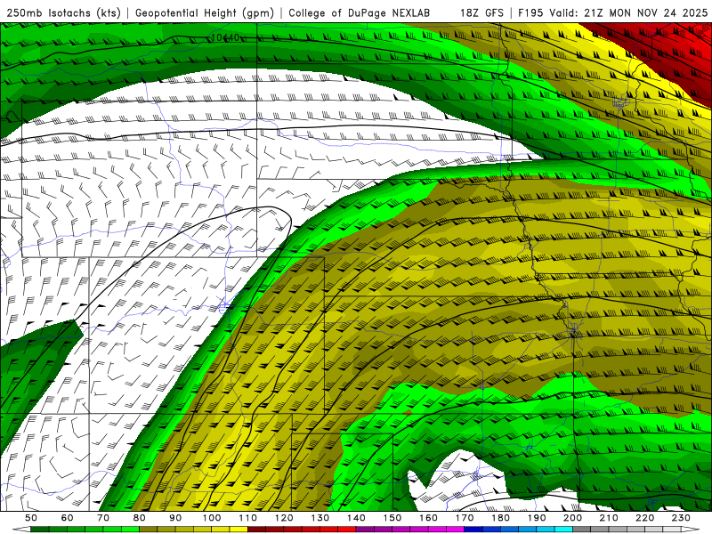Click the 60 value on the color scale
This screenshot has height=534, width=712.
click(x=67, y=518)
